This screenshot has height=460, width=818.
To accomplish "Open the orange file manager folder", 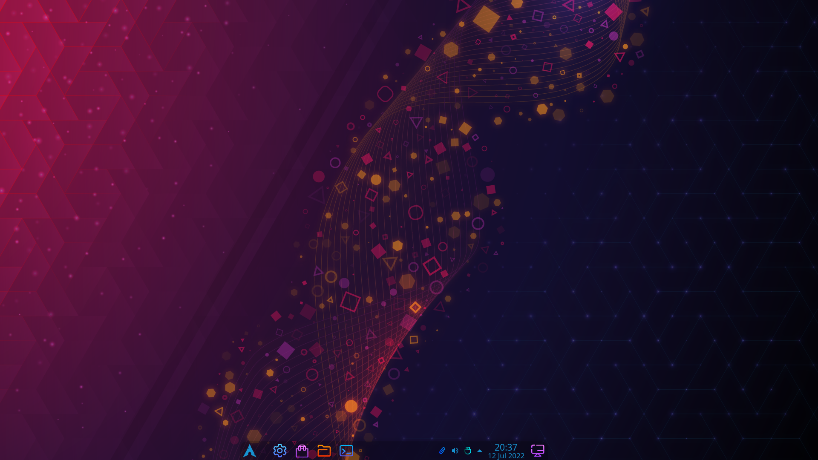I will [x=324, y=451].
